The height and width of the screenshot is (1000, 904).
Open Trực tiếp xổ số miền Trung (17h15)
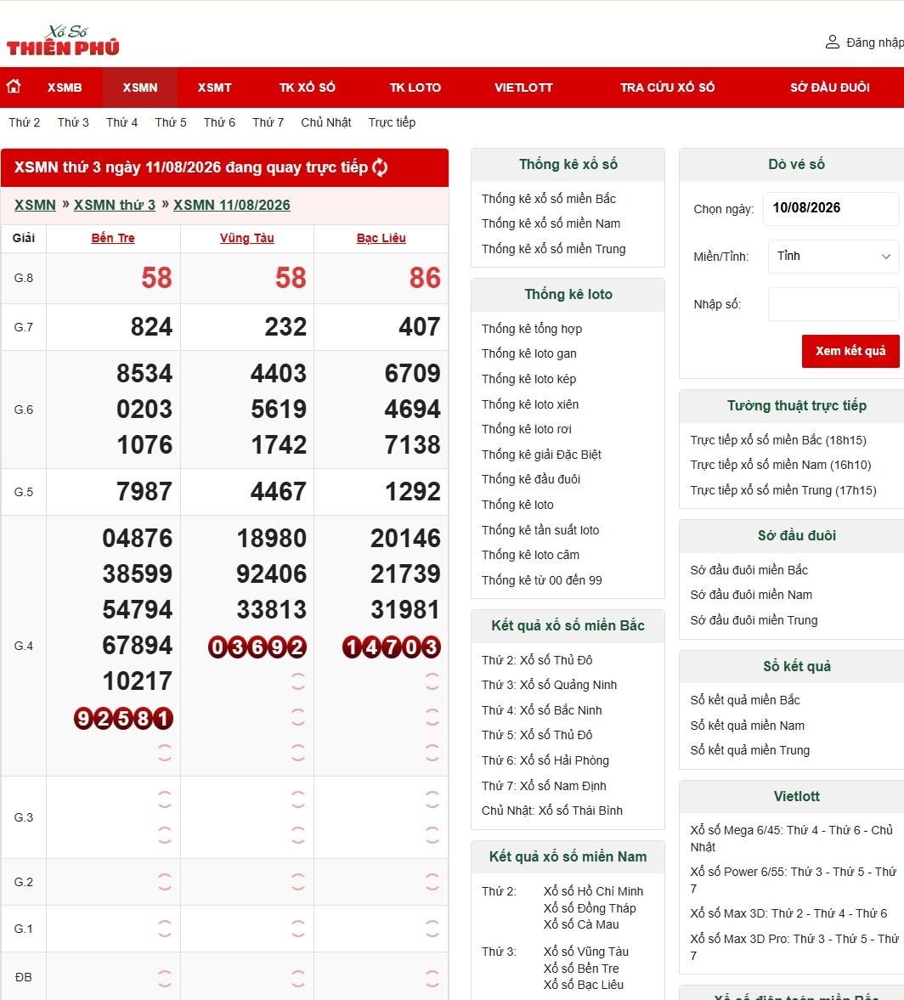pyautogui.click(x=783, y=490)
